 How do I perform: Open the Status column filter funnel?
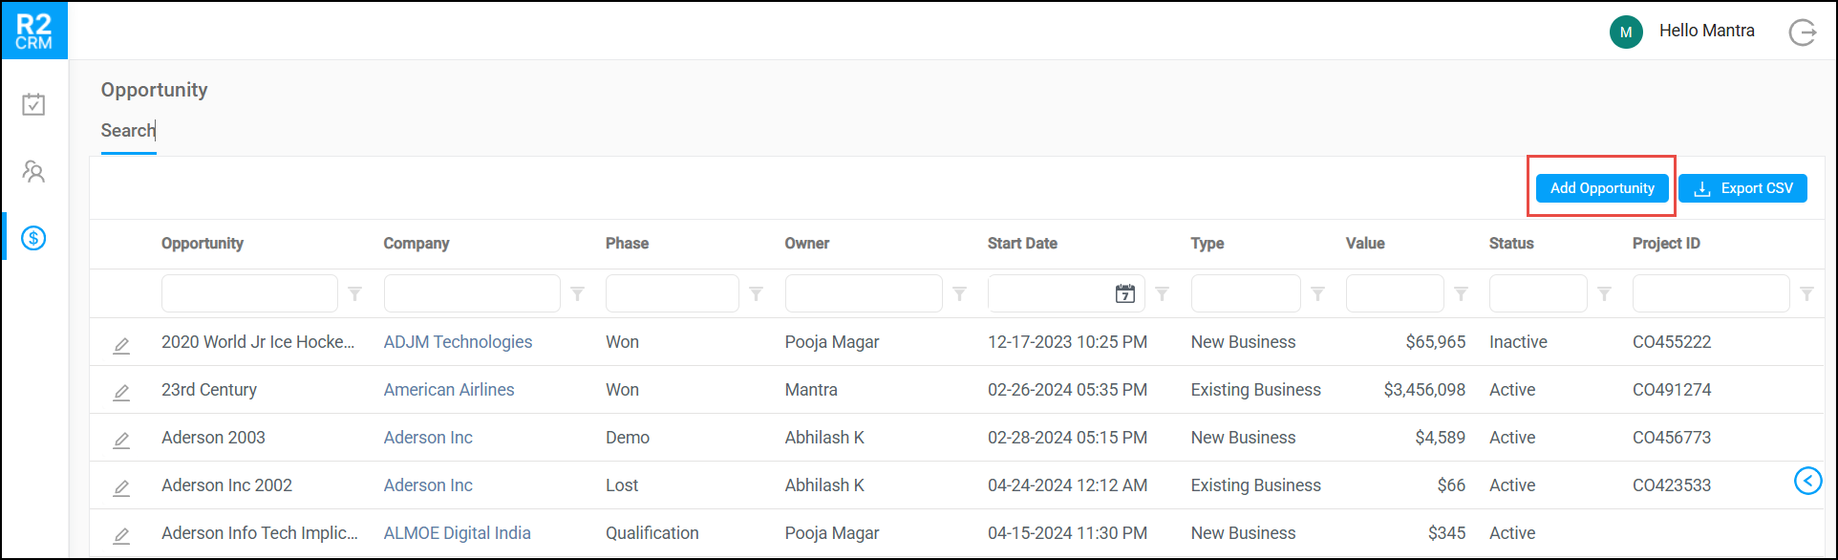click(x=1605, y=293)
